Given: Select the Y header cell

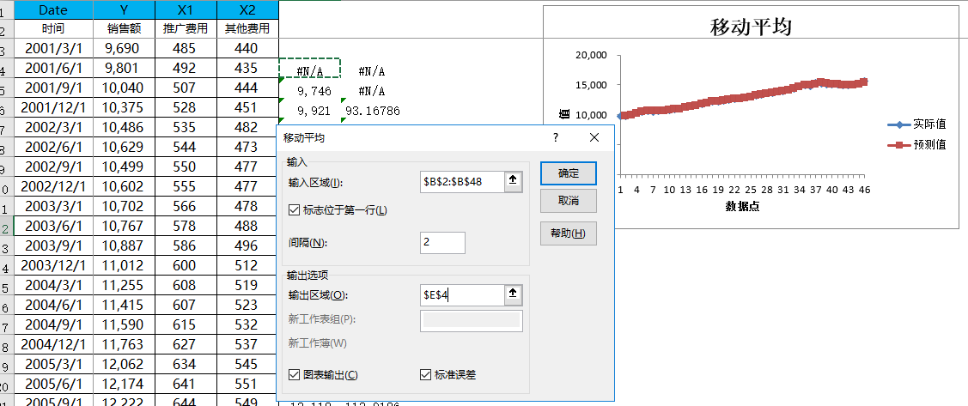Looking at the screenshot, I should pyautogui.click(x=124, y=10).
